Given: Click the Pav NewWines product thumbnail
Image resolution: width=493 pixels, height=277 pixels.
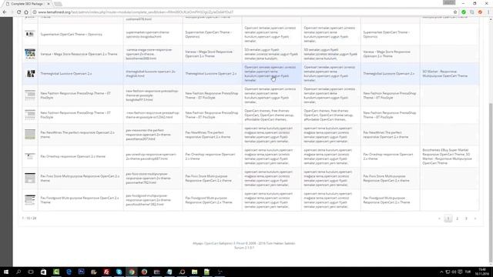Looking at the screenshot, I should pyautogui.click(x=30, y=135).
